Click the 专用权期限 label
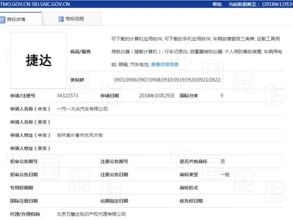The height and width of the screenshot is (220, 293). (x=21, y=188)
